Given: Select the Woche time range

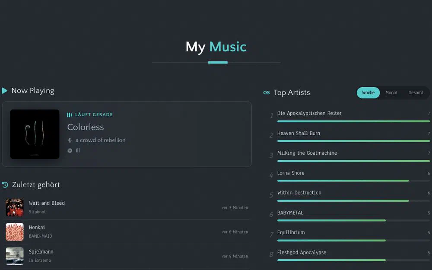Looking at the screenshot, I should point(368,92).
